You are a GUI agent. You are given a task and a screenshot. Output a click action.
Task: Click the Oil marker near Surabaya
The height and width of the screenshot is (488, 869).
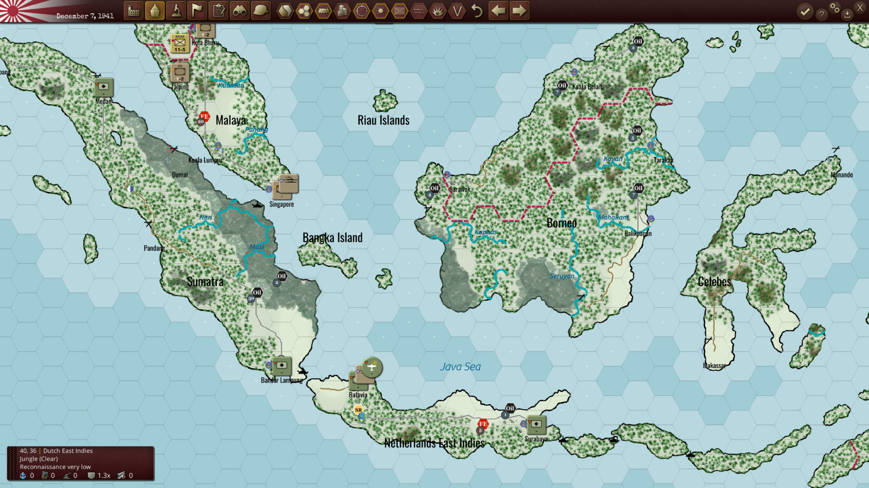point(510,408)
